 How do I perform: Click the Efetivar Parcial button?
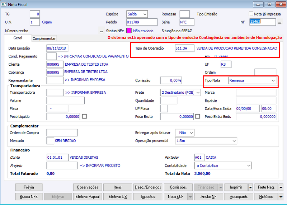[88, 197]
